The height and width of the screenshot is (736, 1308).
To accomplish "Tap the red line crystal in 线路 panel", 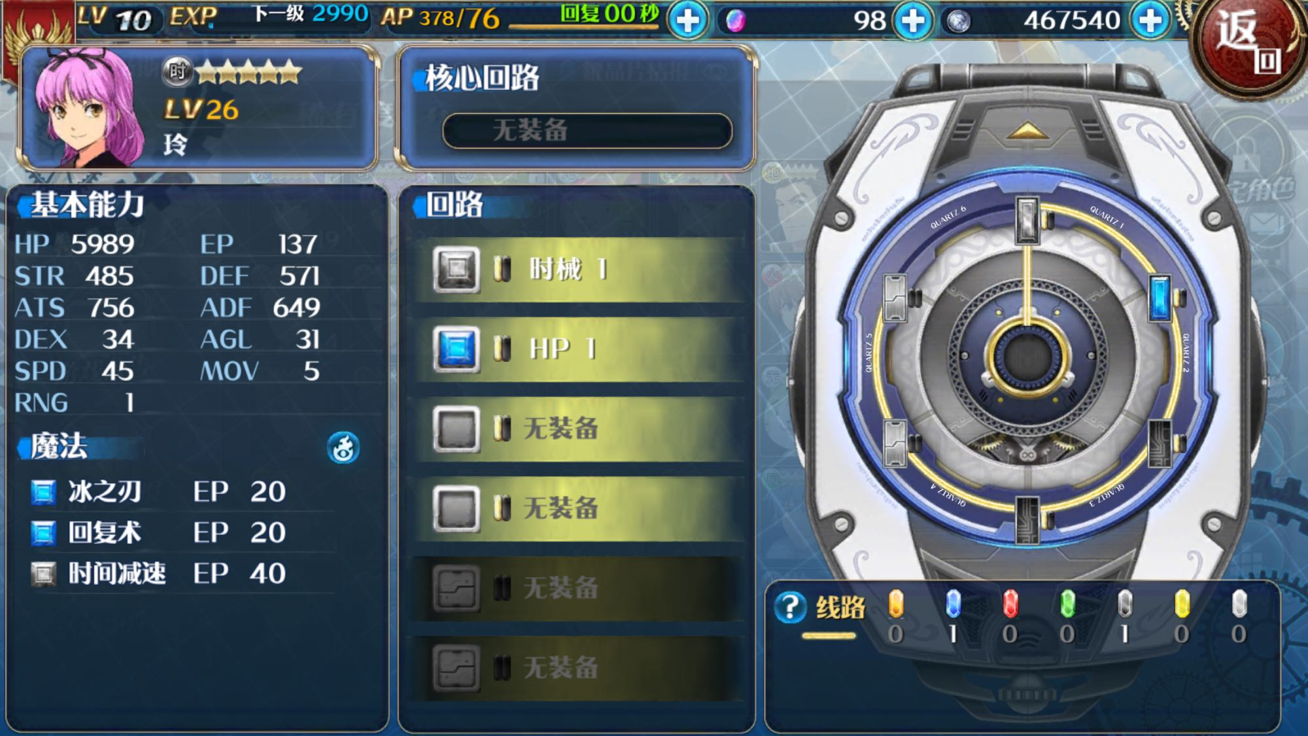I will [x=1010, y=604].
